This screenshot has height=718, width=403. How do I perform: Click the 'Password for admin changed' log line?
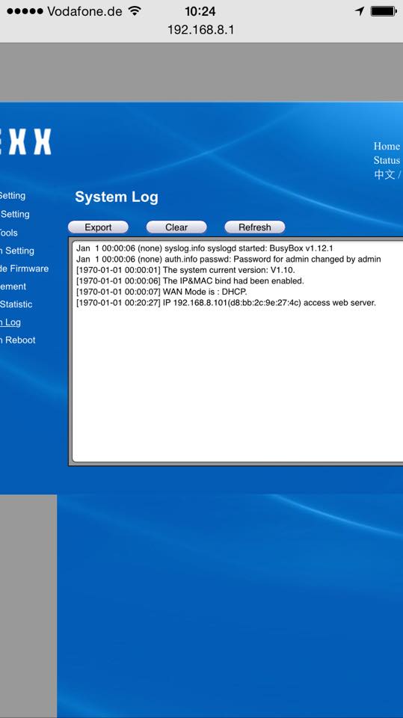tap(229, 260)
